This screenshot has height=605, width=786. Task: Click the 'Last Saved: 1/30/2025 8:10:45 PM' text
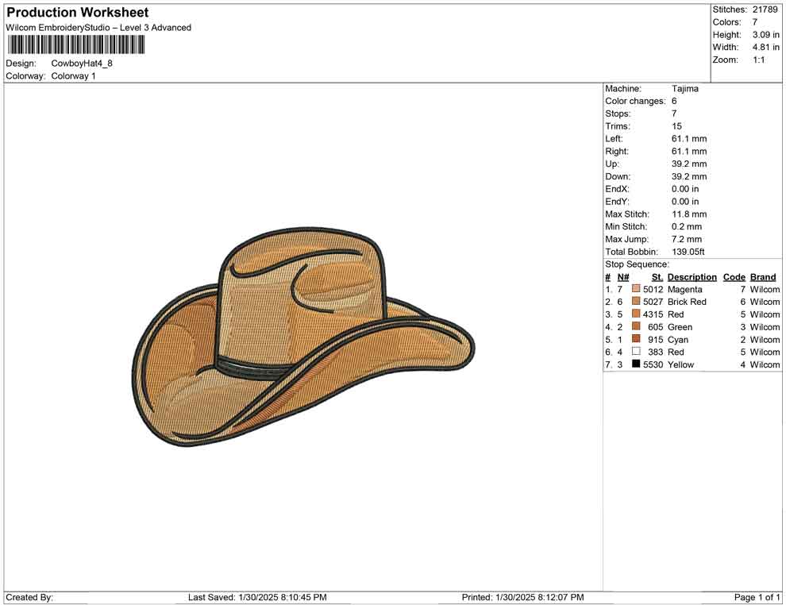point(258,597)
